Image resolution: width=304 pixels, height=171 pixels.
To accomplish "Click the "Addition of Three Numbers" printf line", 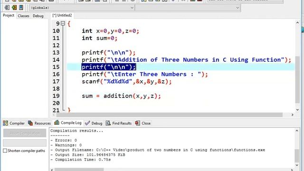I will 186,60.
